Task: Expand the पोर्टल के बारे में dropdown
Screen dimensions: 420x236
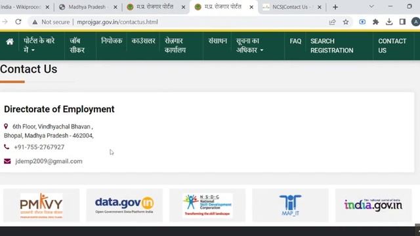Action: click(x=39, y=45)
